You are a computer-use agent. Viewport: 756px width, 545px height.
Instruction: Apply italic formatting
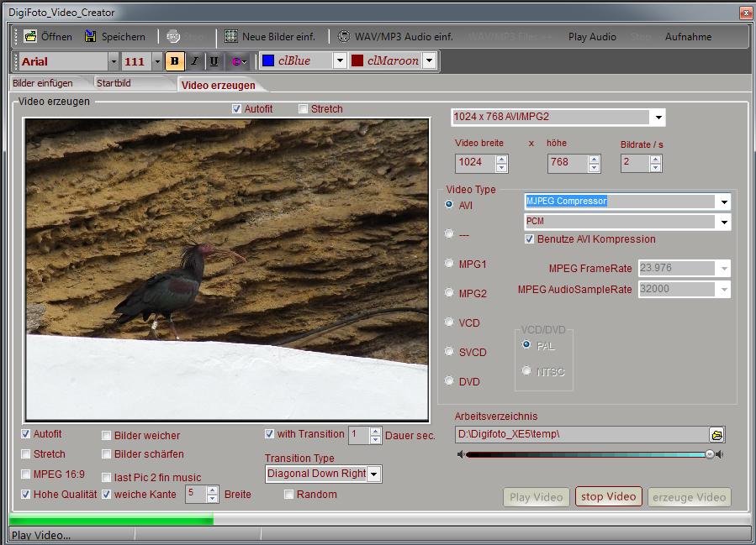tap(194, 60)
